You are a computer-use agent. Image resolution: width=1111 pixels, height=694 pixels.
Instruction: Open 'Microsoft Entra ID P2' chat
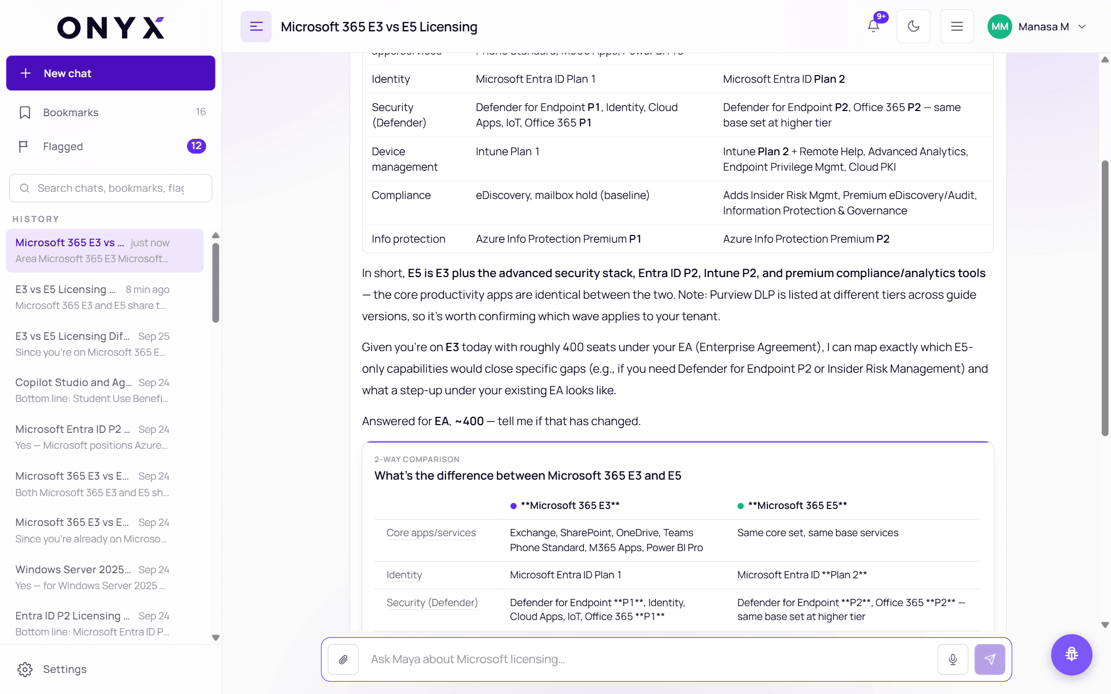coord(105,437)
